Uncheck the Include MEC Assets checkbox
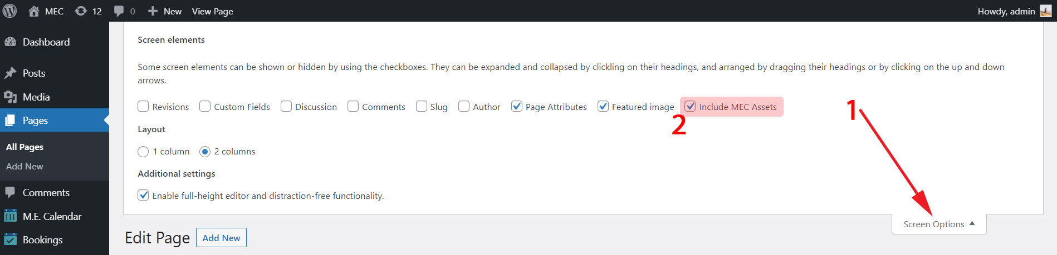The width and height of the screenshot is (1057, 255). point(690,107)
